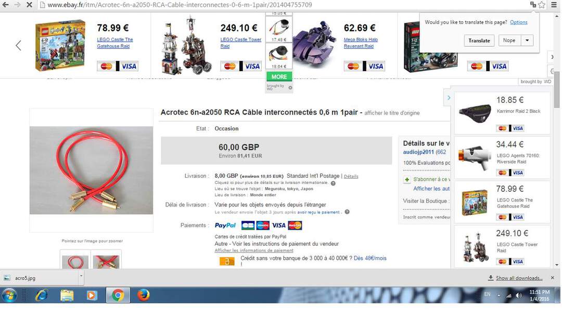
Task: Click the translate icon in address bar
Action: pos(533,5)
